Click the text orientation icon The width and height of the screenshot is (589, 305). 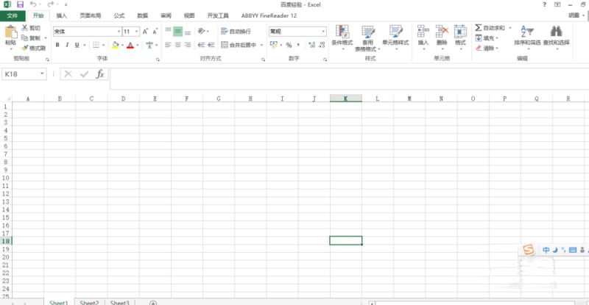click(x=202, y=31)
